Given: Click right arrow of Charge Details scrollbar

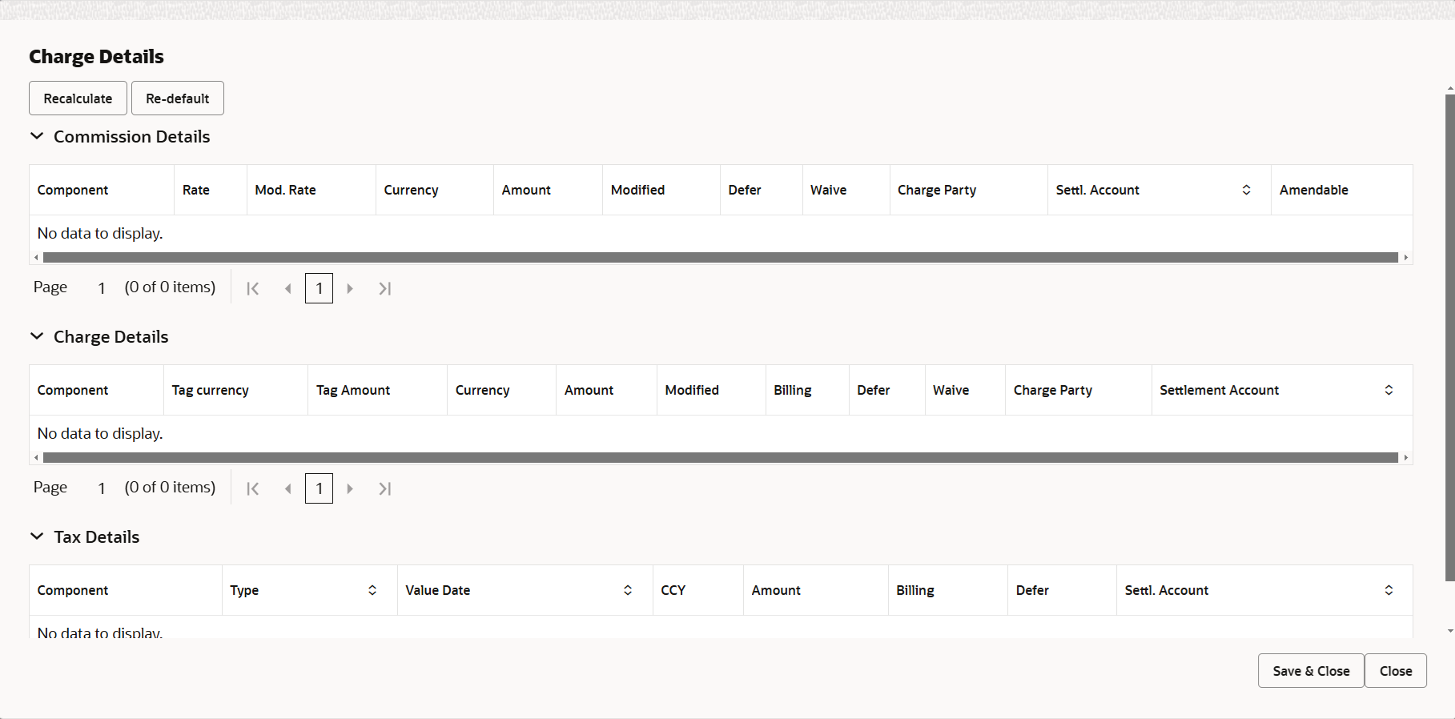Looking at the screenshot, I should click(x=1406, y=457).
